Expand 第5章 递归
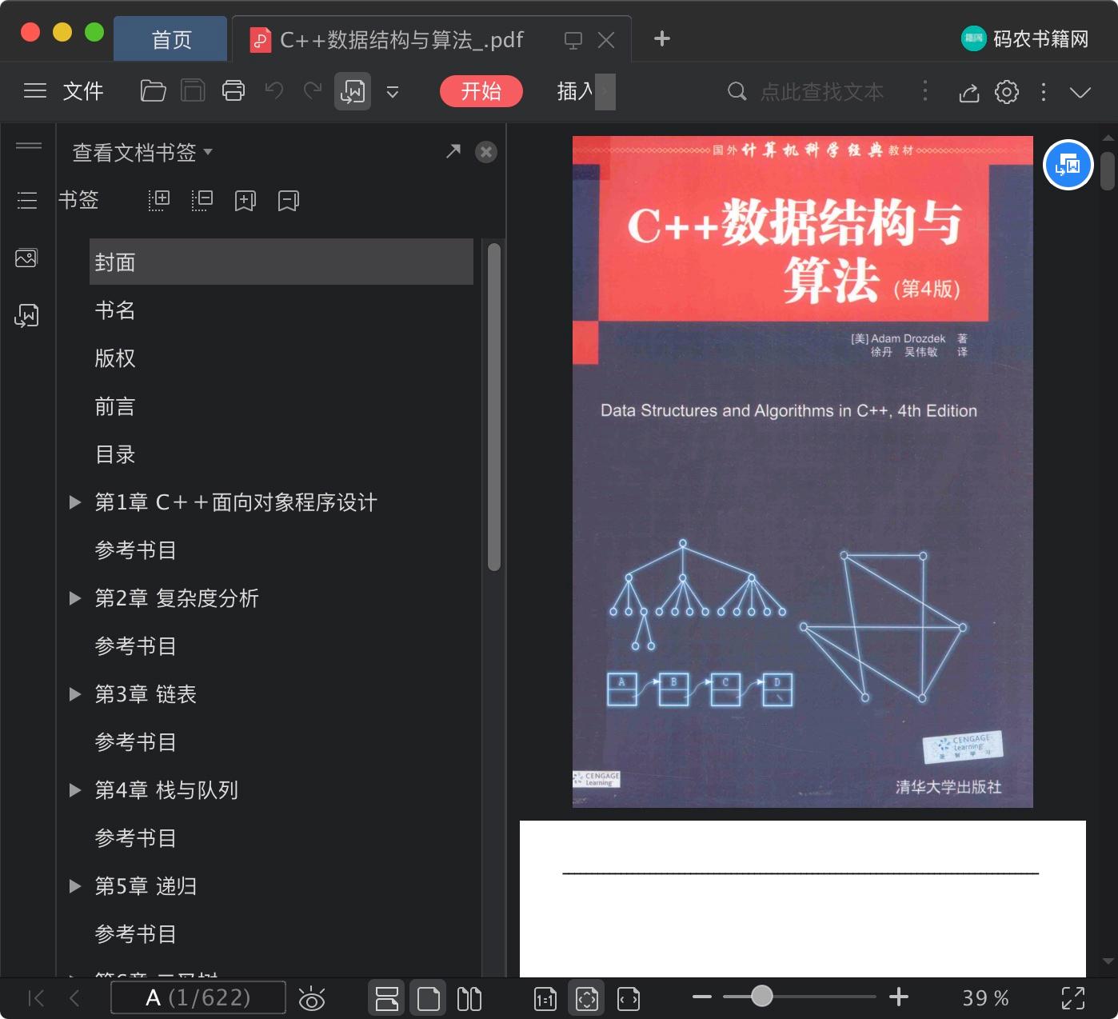This screenshot has height=1019, width=1118. pos(75,886)
